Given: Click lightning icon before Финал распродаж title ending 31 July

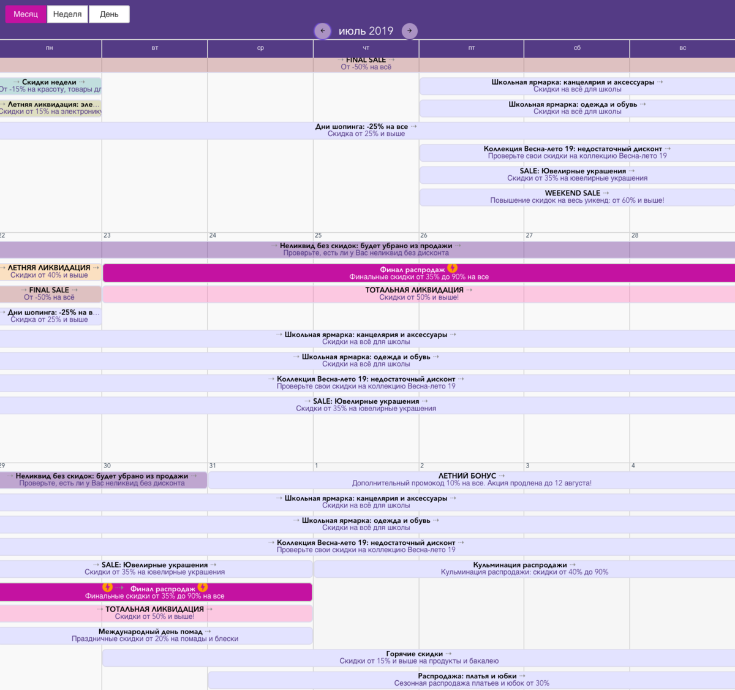Looking at the screenshot, I should (x=107, y=588).
